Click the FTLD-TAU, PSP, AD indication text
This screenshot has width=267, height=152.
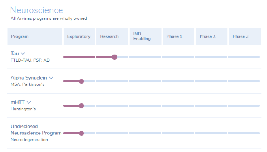pyautogui.click(x=30, y=60)
